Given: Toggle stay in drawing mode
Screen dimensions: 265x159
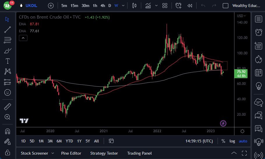Looking at the screenshot, I should [8, 142].
